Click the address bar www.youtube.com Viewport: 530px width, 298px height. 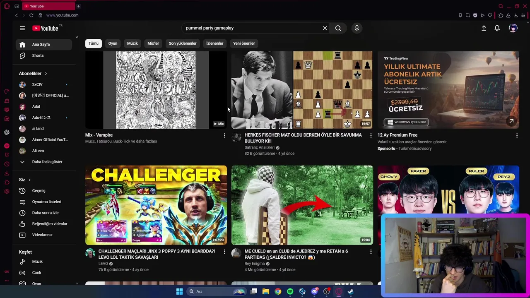(x=62, y=15)
